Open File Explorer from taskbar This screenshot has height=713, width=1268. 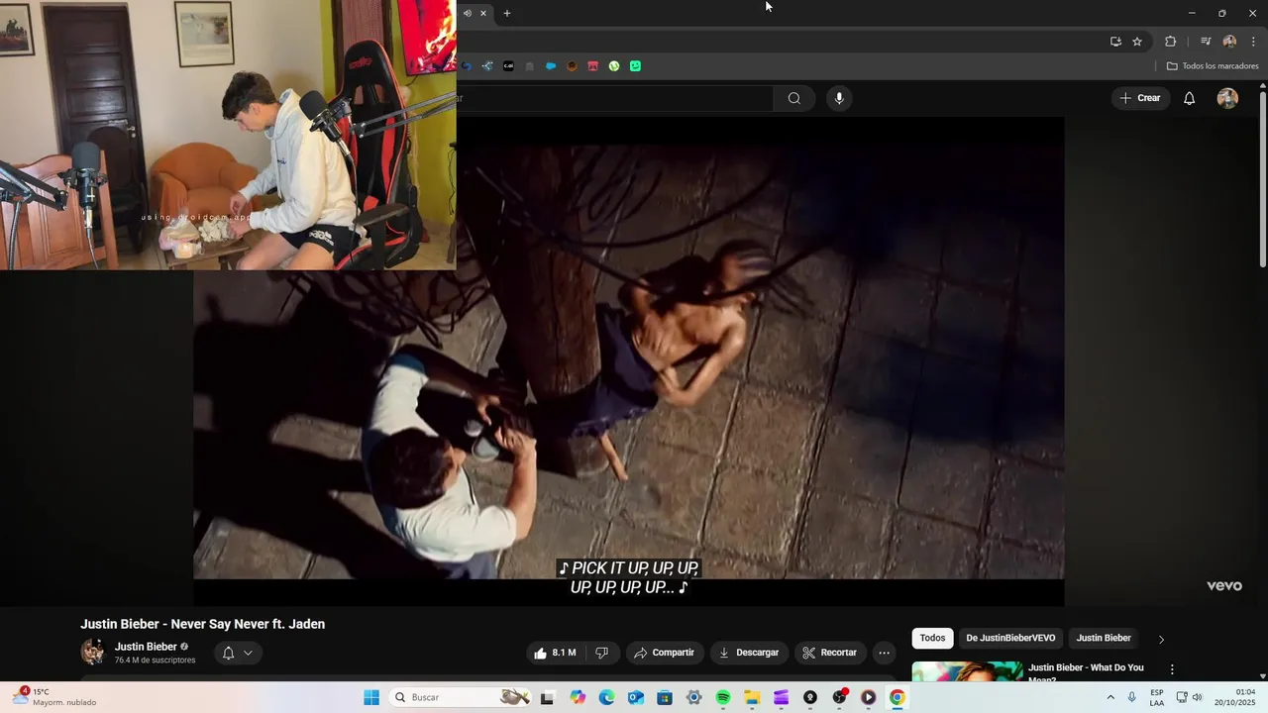pos(752,697)
